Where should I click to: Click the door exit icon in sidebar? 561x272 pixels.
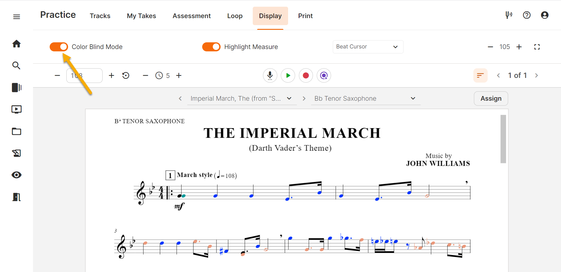17,197
